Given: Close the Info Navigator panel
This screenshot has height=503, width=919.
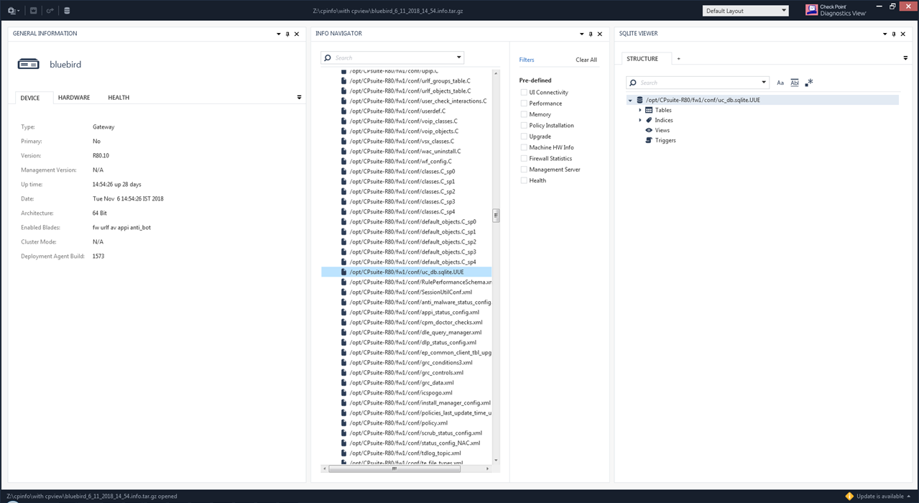Looking at the screenshot, I should coord(600,34).
